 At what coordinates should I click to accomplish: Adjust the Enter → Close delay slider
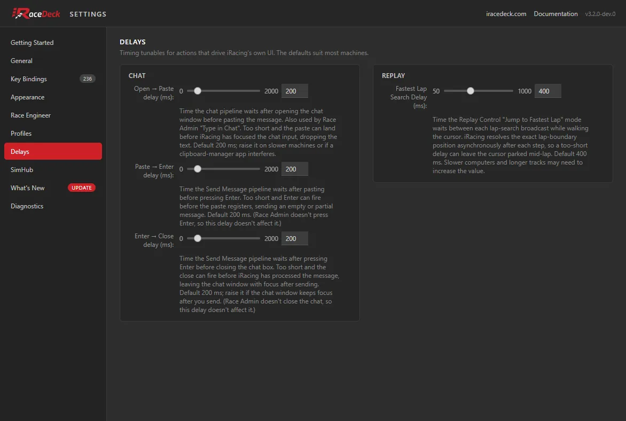(x=223, y=238)
